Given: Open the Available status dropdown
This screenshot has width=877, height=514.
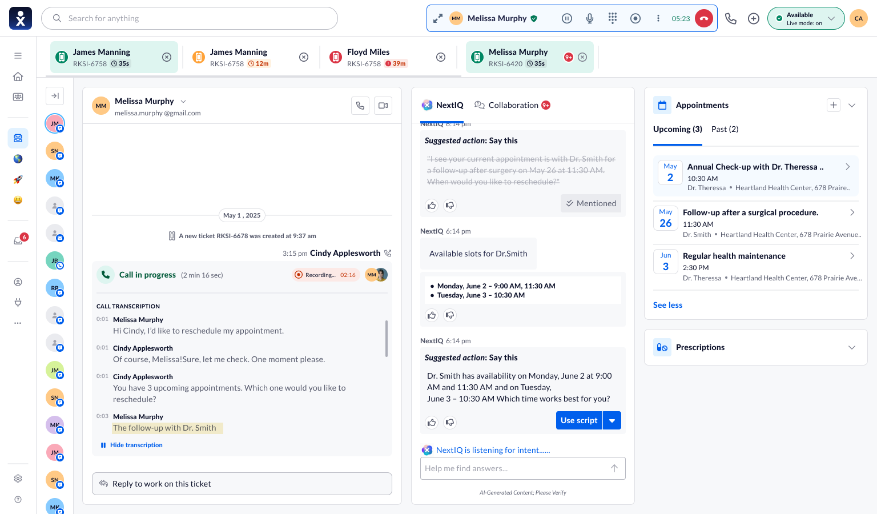Looking at the screenshot, I should [806, 18].
